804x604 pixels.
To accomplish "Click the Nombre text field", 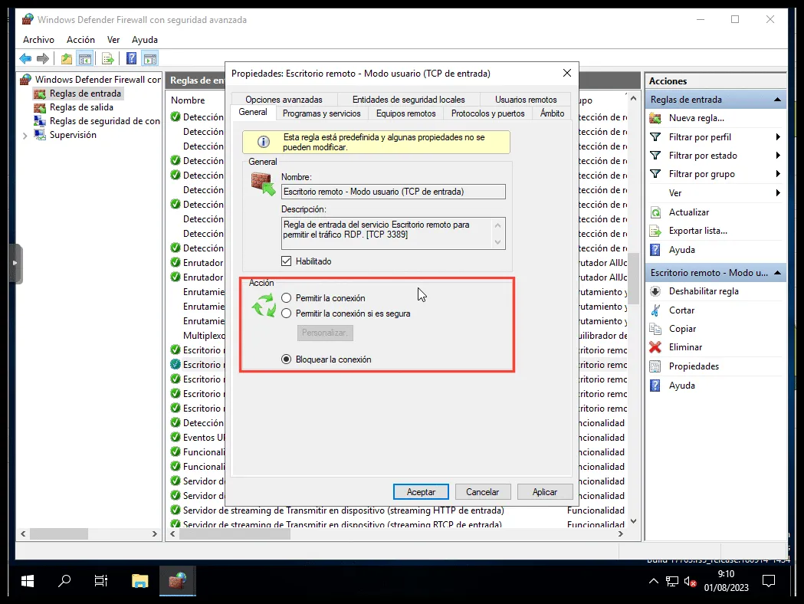I will click(393, 192).
